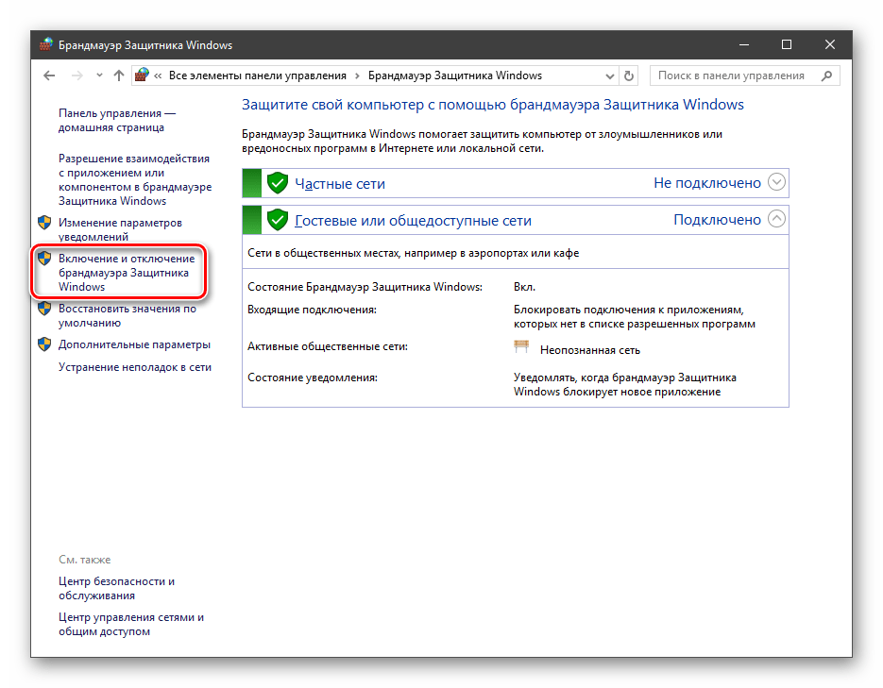Click the firewall icon in the address bar
The height and width of the screenshot is (688, 883).
tap(143, 76)
